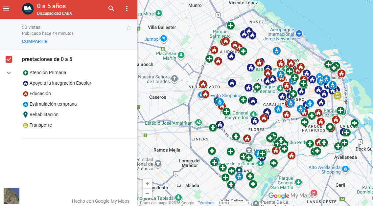Click the Educación legend icon
Viewport: 373px width, 206px height.
[26, 93]
